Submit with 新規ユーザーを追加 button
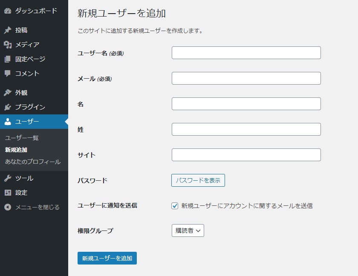 click(107, 258)
